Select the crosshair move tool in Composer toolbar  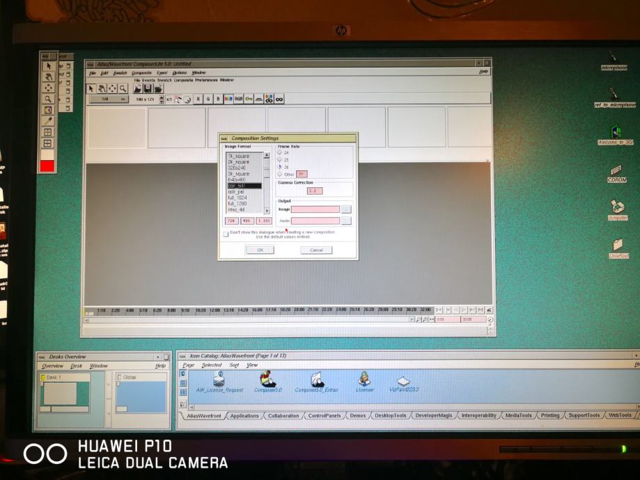pyautogui.click(x=112, y=88)
